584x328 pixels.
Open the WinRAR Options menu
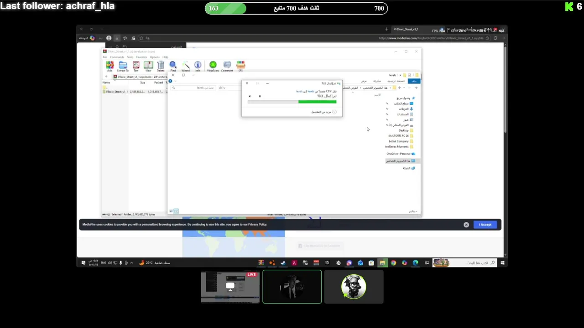155,57
